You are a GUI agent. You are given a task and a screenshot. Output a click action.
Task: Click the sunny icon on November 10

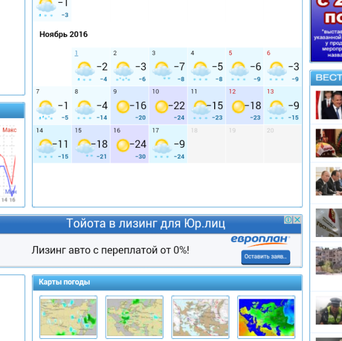point(162,106)
